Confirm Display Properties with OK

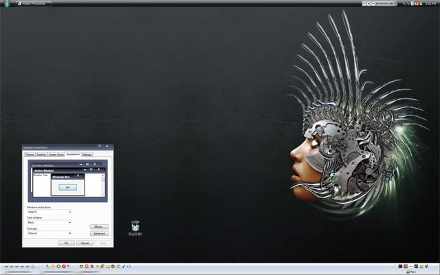[x=66, y=243]
